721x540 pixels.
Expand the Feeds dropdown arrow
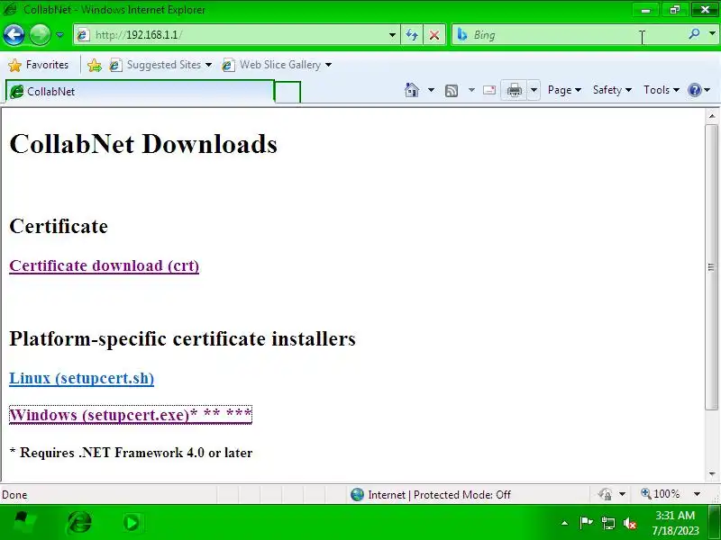click(x=471, y=90)
